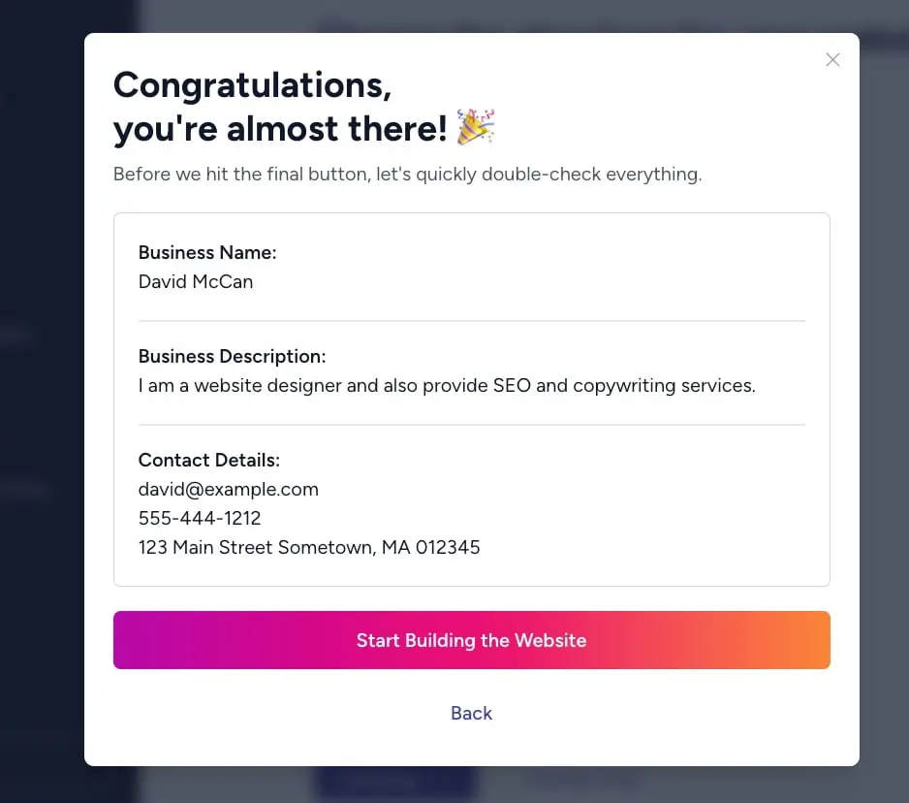The height and width of the screenshot is (803, 909).
Task: Click the "you're almost there!" heading text
Action: point(280,129)
